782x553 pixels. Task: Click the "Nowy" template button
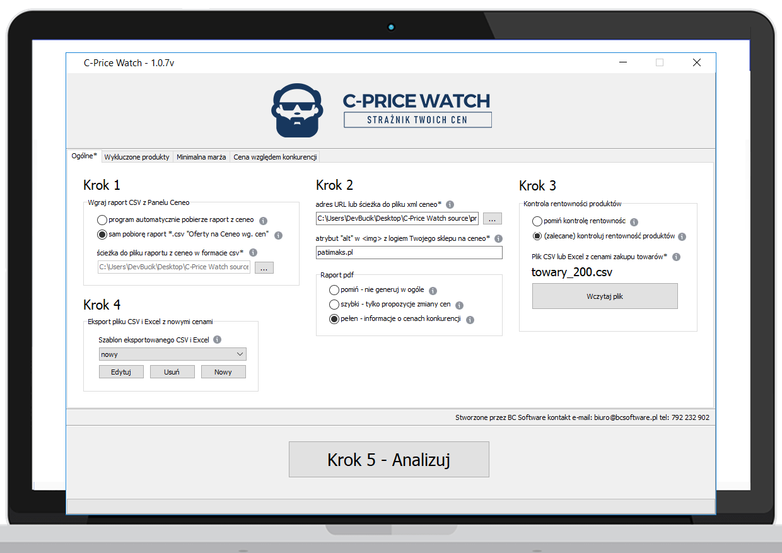pos(223,372)
